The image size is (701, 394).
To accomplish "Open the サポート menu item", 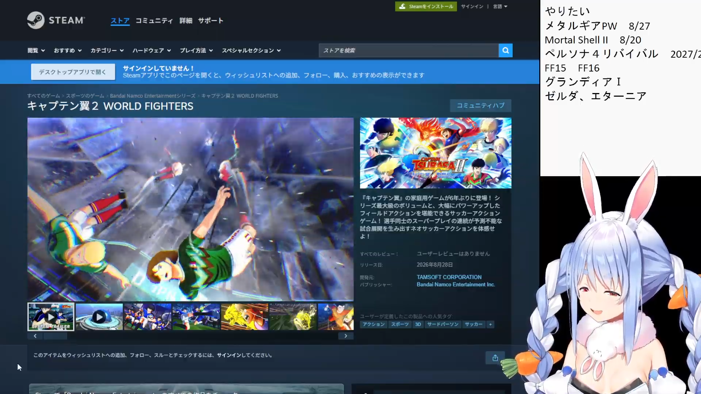I will [211, 21].
